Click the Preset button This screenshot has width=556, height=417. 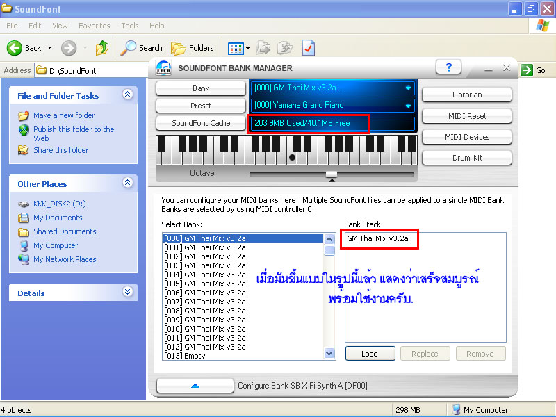pyautogui.click(x=201, y=106)
